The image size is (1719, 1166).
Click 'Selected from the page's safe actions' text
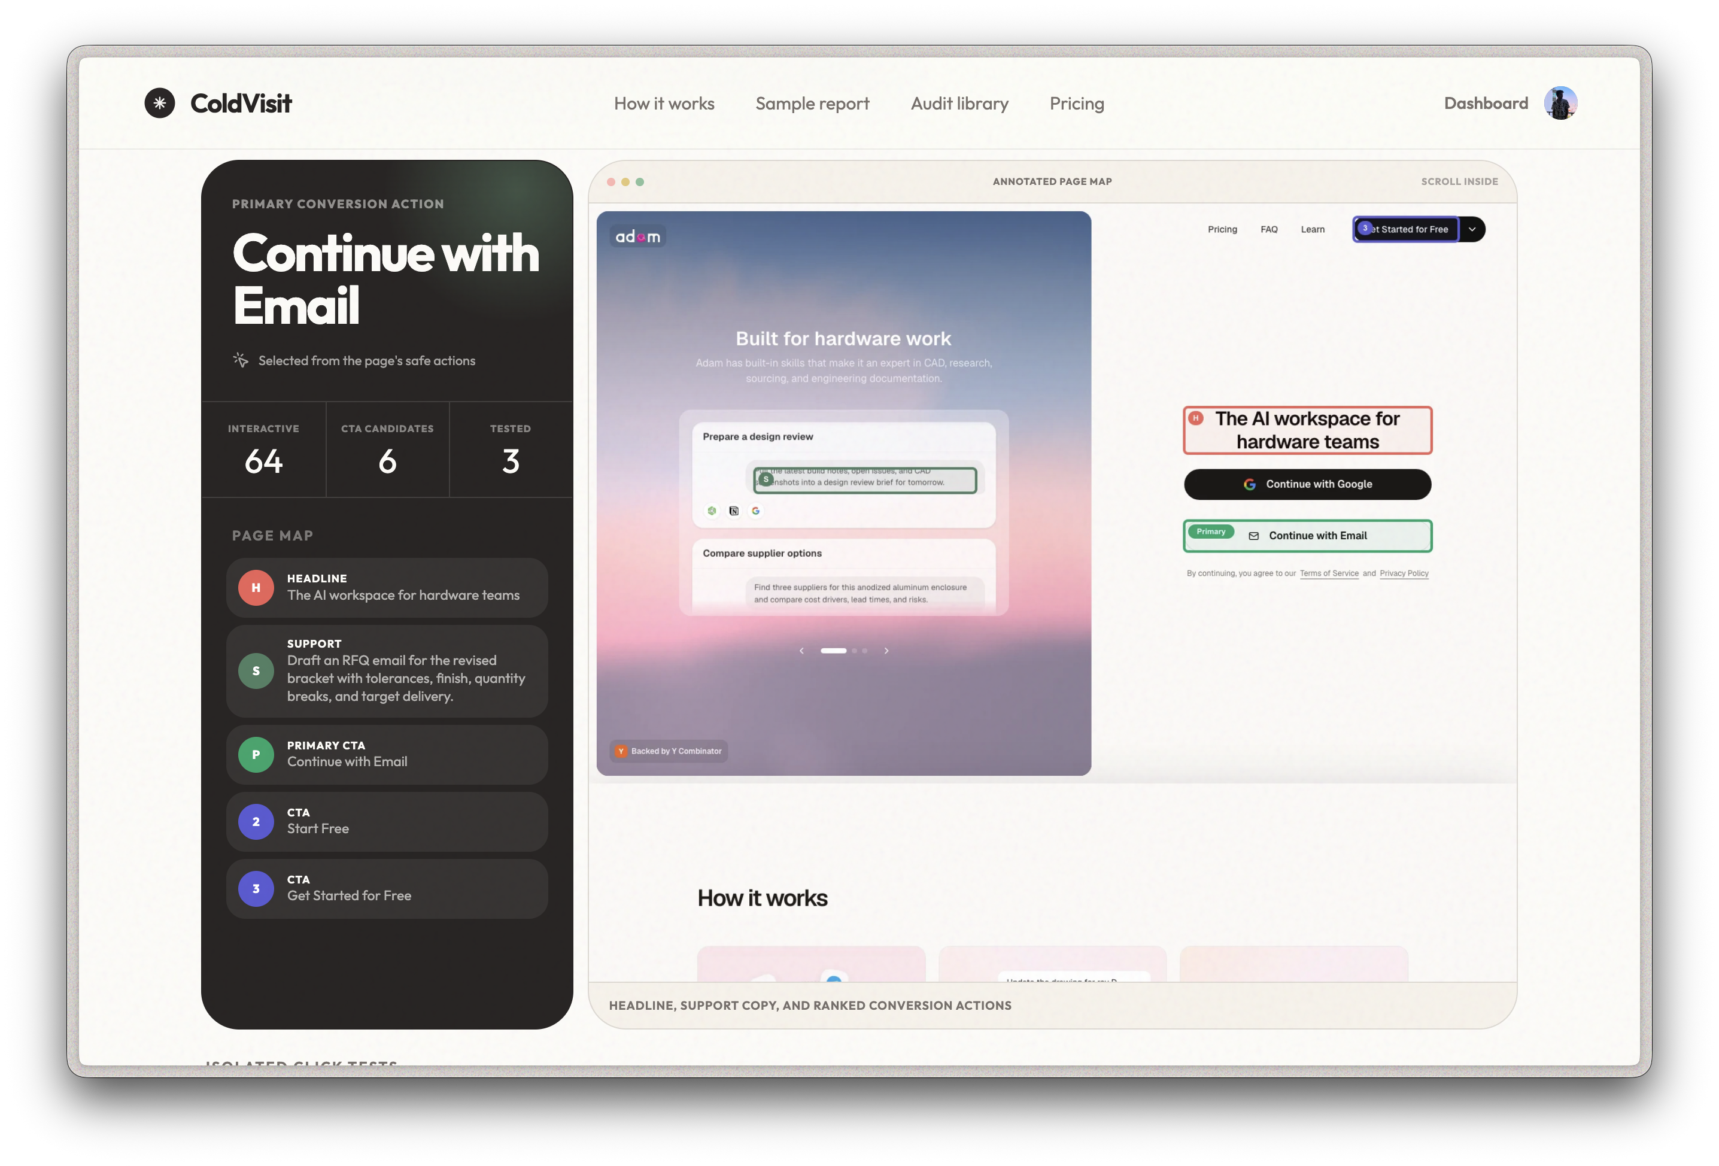click(x=367, y=360)
